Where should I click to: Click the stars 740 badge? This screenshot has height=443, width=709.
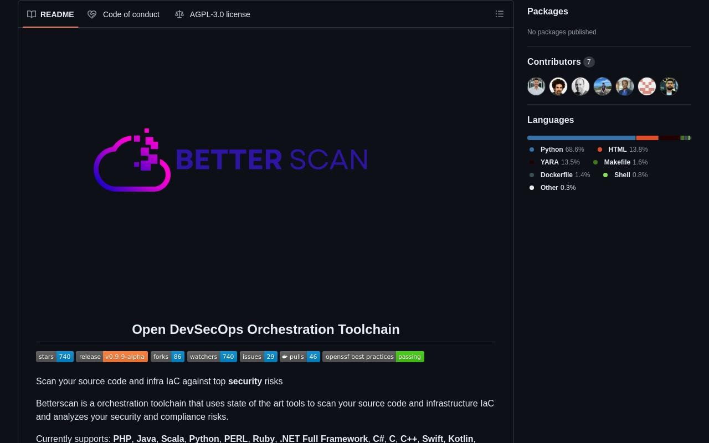point(55,357)
